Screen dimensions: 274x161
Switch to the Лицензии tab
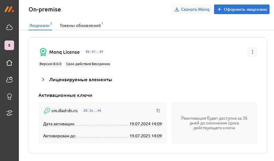pyautogui.click(x=39, y=26)
